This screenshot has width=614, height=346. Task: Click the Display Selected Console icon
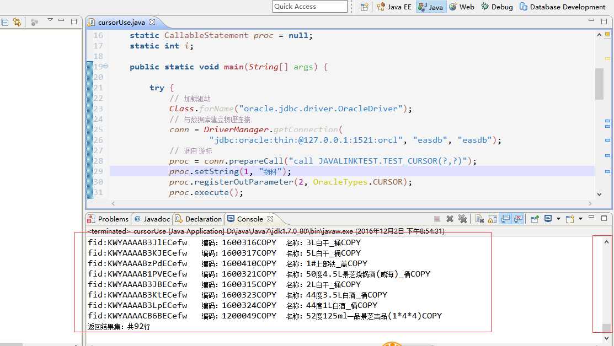(548, 219)
